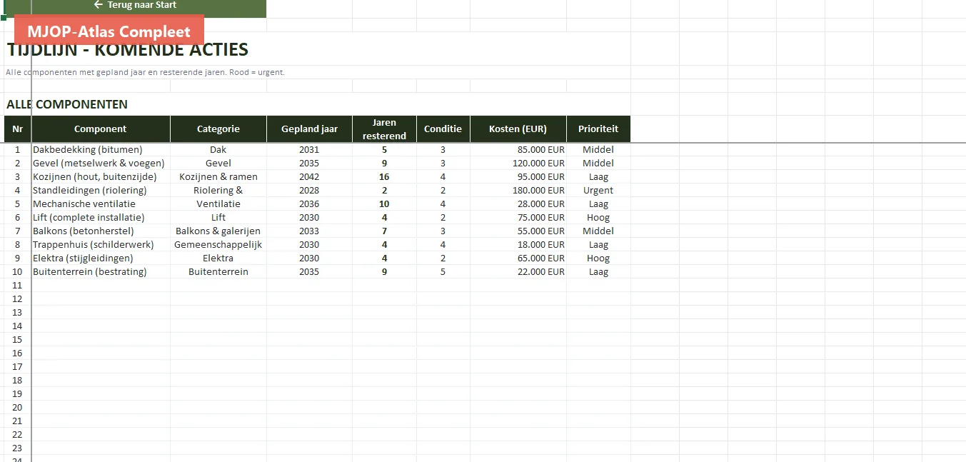Click the Hoog priority cell in Lift row
Image resolution: width=966 pixels, height=462 pixels.
point(598,218)
